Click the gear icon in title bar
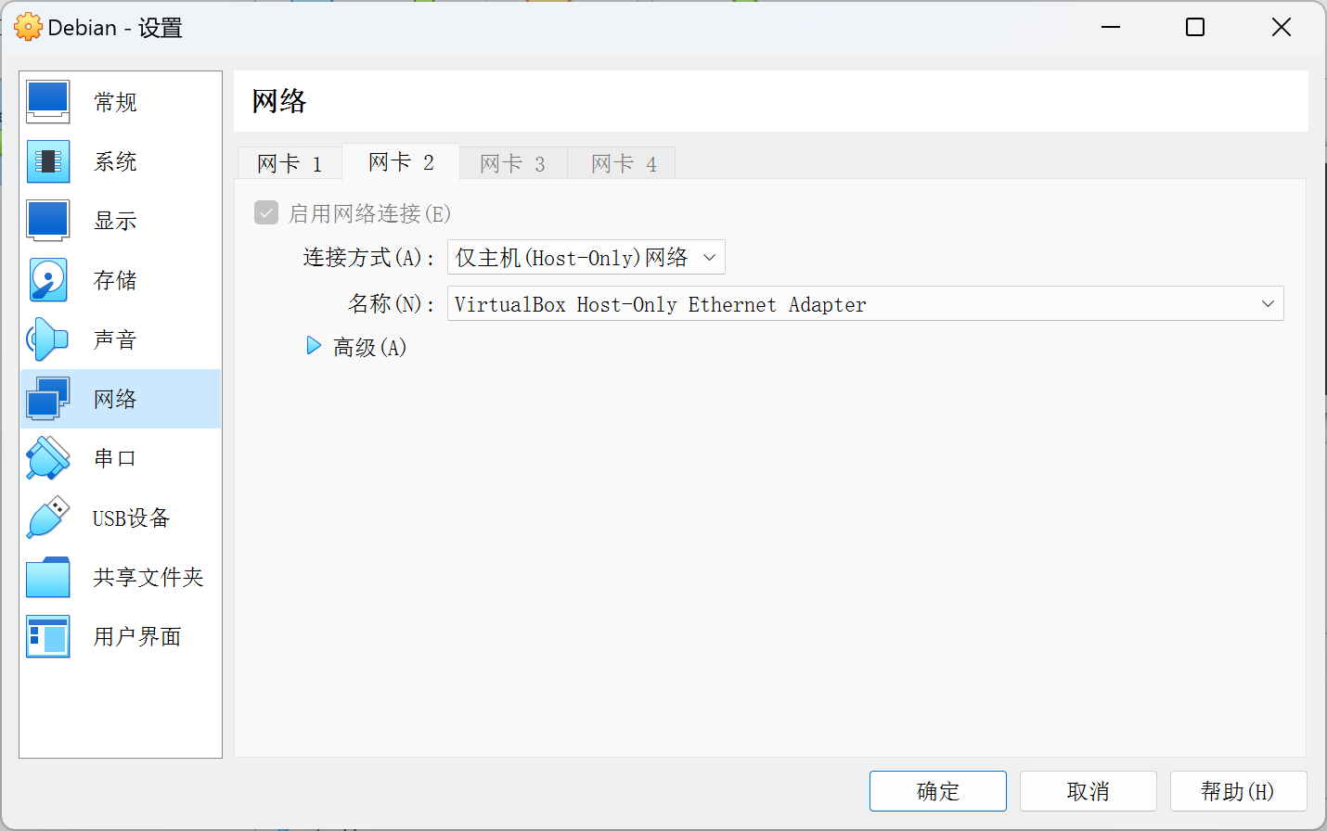 coord(28,27)
